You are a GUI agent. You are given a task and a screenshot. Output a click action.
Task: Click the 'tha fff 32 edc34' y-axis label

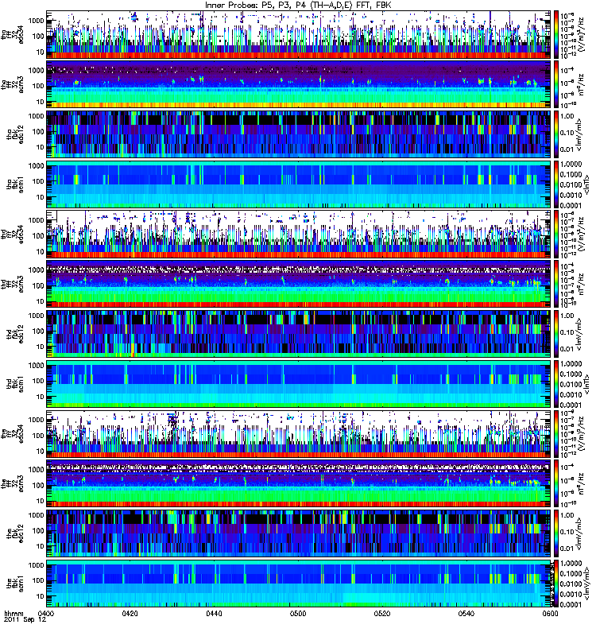(x=14, y=35)
